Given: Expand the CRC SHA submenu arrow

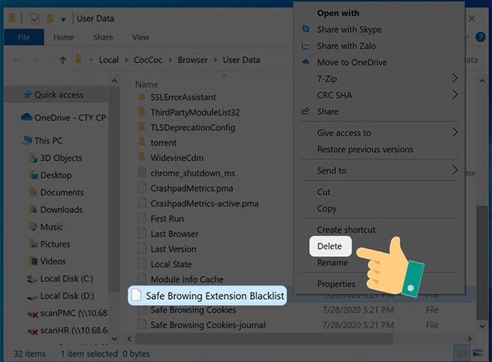Looking at the screenshot, I should coord(455,94).
